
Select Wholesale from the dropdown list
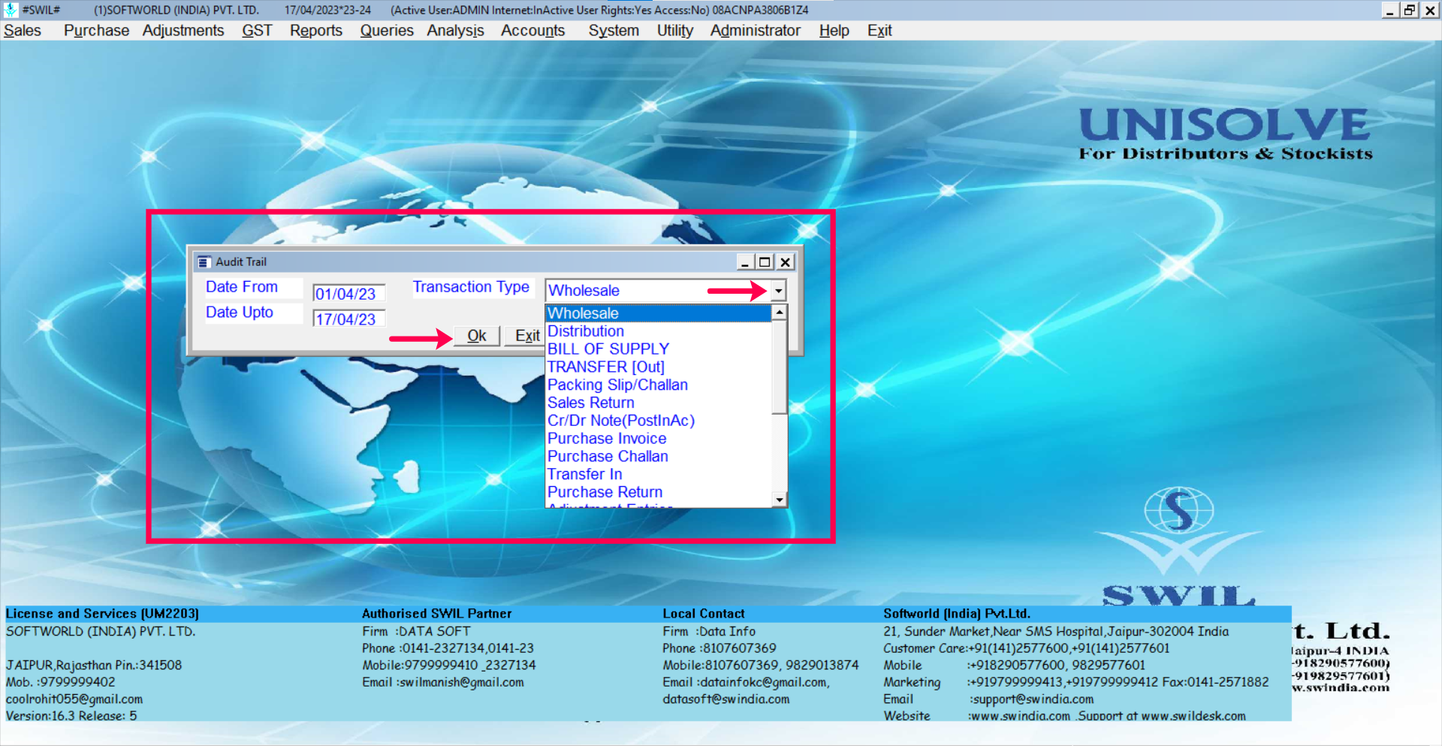658,313
